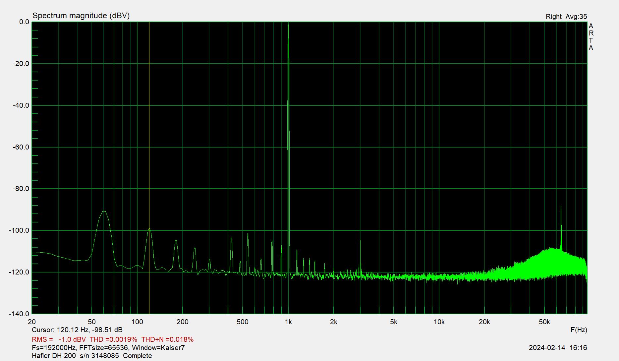The height and width of the screenshot is (361, 619).
Task: Click the vertical 'ARTA' watermark label
Action: click(x=591, y=37)
